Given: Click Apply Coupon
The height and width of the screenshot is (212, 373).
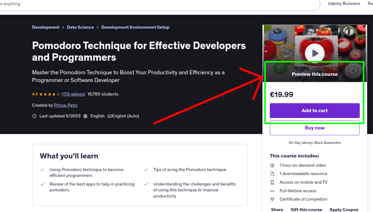Looking at the screenshot, I should 344,210.
